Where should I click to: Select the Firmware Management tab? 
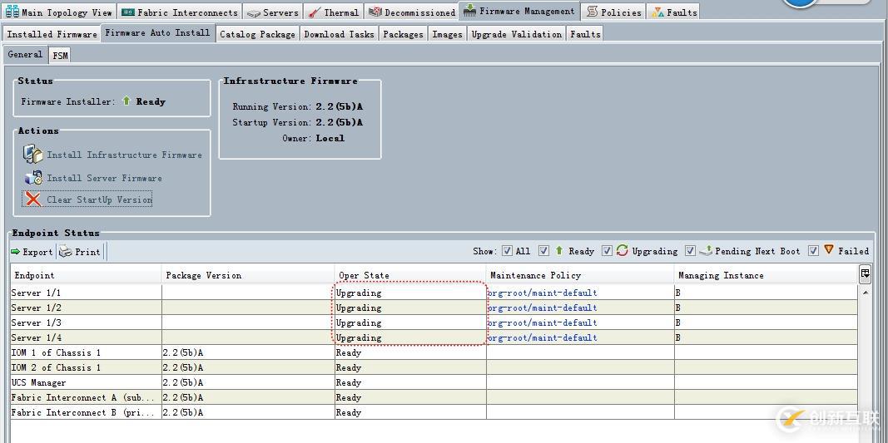coord(519,11)
